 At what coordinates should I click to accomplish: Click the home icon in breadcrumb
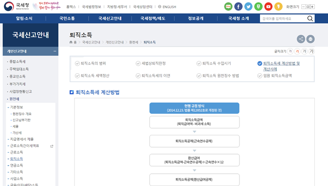71,42
